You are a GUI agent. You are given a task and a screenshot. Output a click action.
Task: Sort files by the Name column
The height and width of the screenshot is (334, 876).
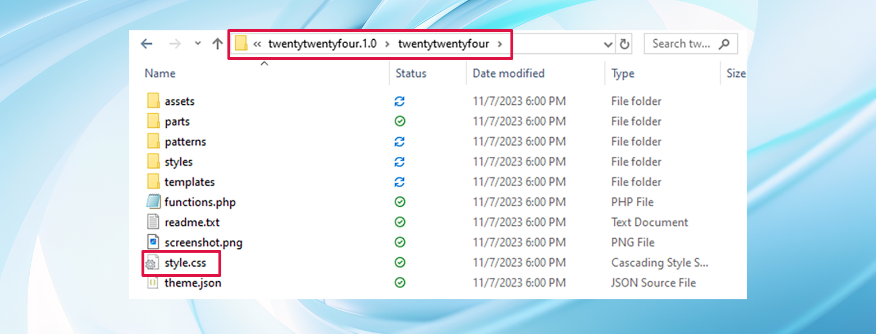pos(160,73)
